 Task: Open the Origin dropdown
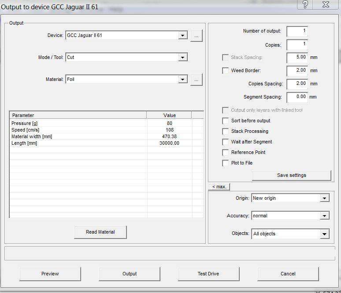[x=324, y=198]
